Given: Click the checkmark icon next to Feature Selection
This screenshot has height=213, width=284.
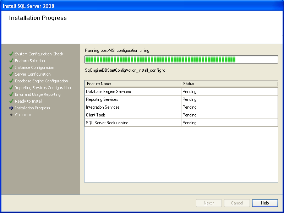Looking at the screenshot, I should [x=11, y=61].
